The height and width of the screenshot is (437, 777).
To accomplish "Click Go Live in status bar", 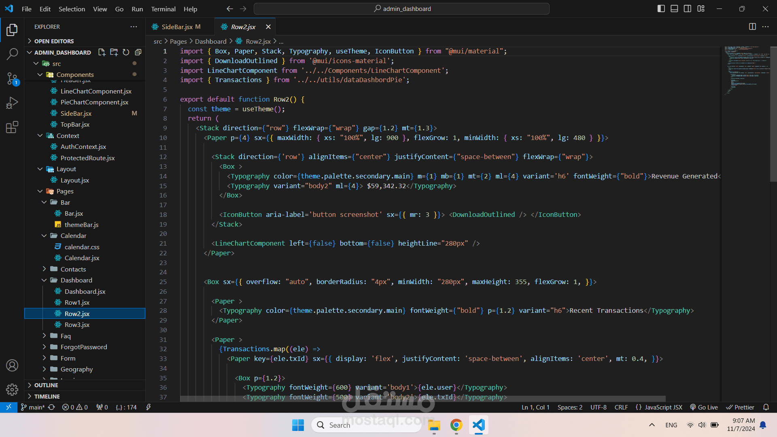I will pyautogui.click(x=704, y=407).
